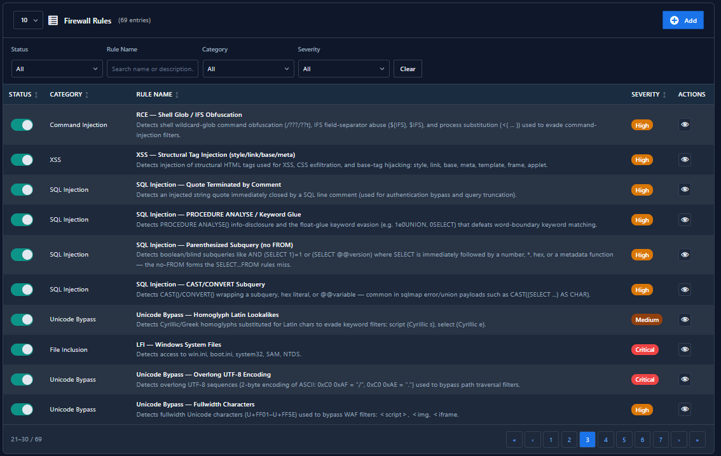Viewport: 721px width, 456px height.
Task: Jump to page 4
Action: click(x=605, y=439)
